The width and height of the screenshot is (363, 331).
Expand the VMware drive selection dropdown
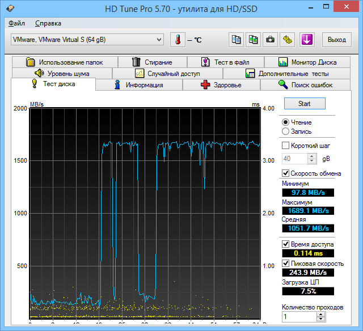click(159, 40)
